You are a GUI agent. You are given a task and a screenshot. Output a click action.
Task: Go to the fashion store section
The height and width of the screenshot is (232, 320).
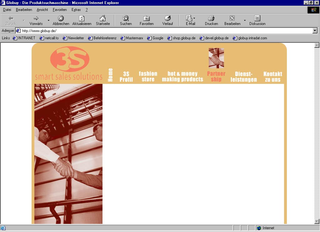(148, 76)
